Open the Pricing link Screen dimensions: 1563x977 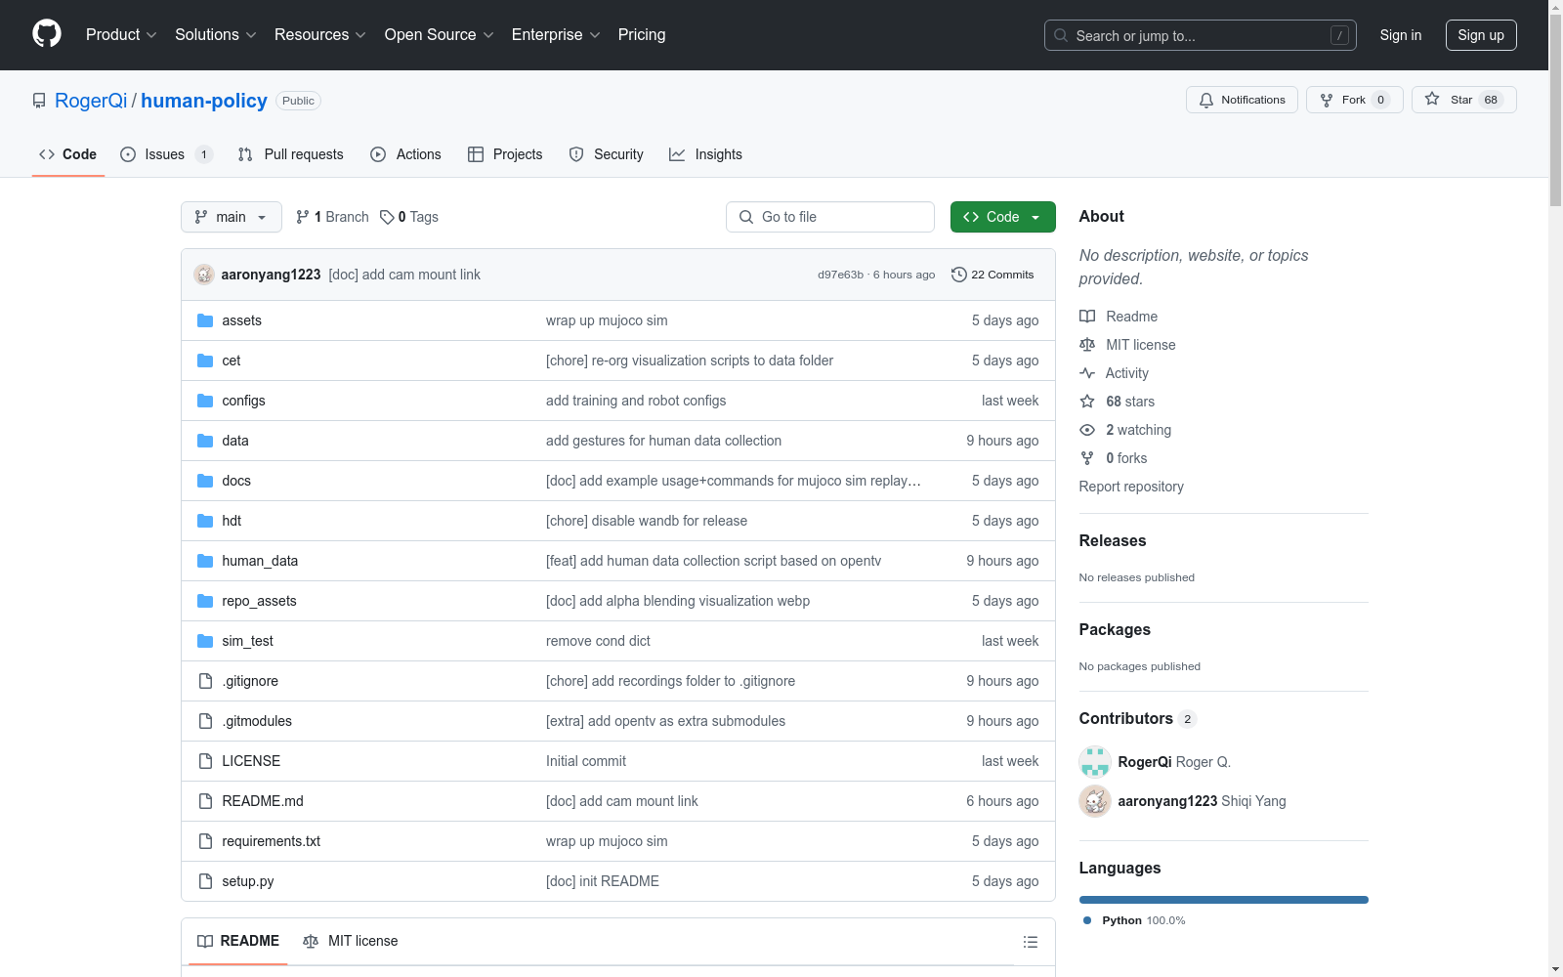tap(642, 34)
